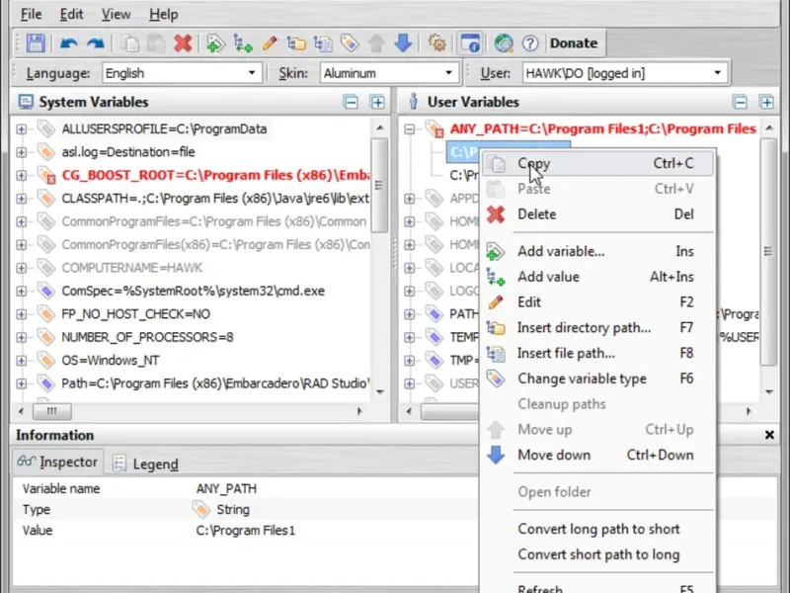The width and height of the screenshot is (790, 593).
Task: Click the Donate button
Action: (x=574, y=43)
